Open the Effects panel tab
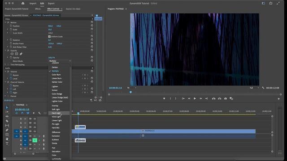The image size is (287, 161). point(38,9)
